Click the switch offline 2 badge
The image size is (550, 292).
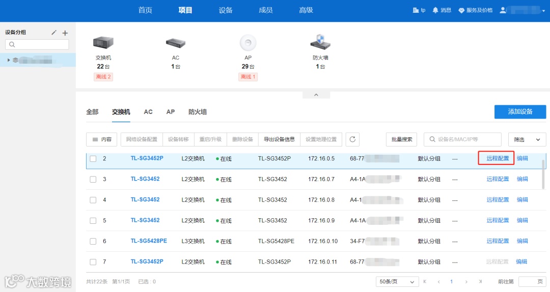click(103, 77)
